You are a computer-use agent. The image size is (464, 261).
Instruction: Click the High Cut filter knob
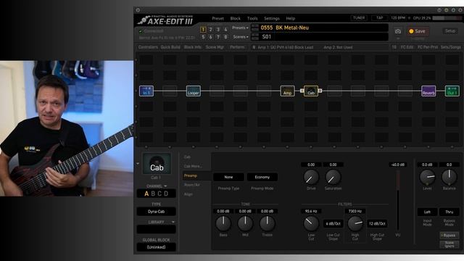click(x=355, y=223)
